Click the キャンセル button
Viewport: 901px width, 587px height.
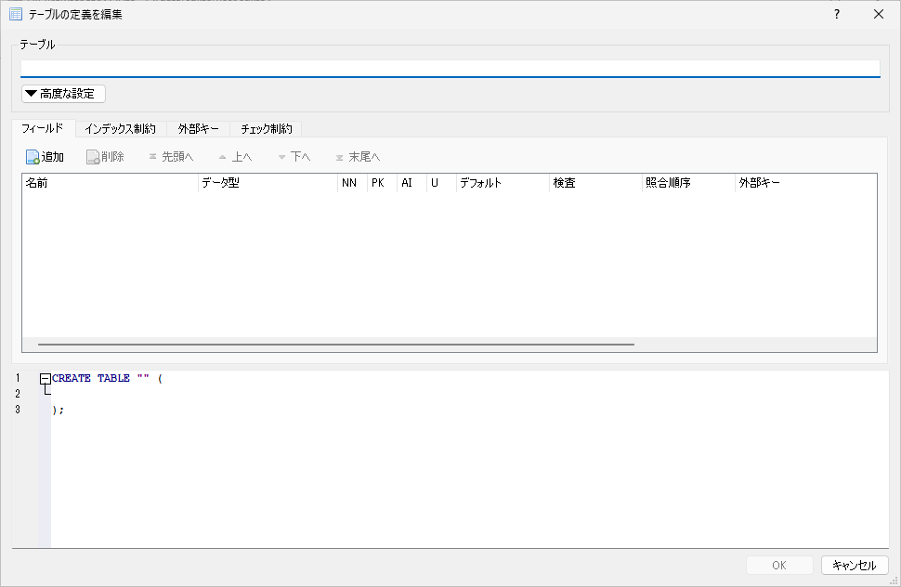[x=855, y=565]
